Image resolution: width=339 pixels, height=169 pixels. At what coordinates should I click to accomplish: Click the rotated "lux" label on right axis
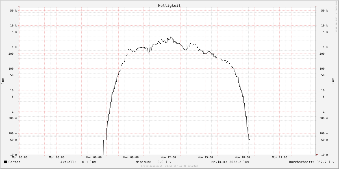point(333,81)
